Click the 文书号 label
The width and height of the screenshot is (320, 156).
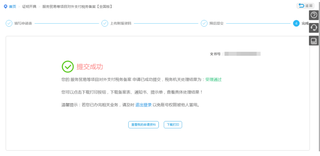215,54
